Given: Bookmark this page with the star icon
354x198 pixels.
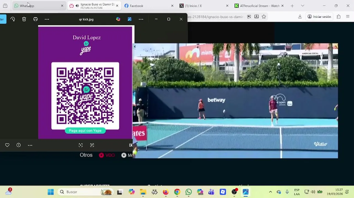Looking at the screenshot, I should click(264, 17).
